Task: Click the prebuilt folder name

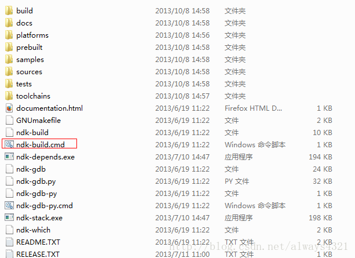Action: (30, 48)
